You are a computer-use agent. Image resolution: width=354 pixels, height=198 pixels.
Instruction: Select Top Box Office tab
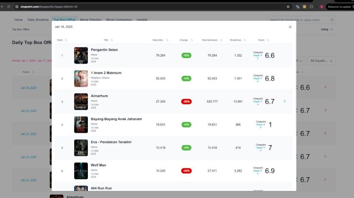pyautogui.click(x=64, y=19)
